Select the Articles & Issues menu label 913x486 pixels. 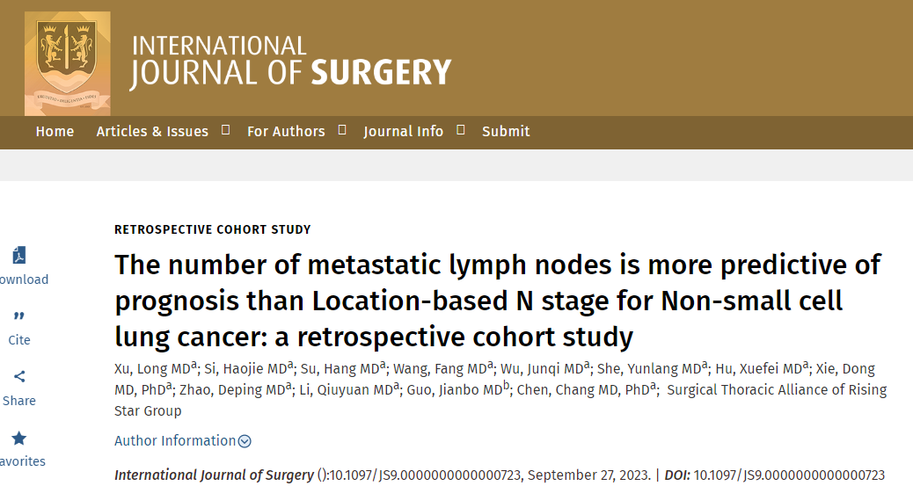[x=152, y=132]
